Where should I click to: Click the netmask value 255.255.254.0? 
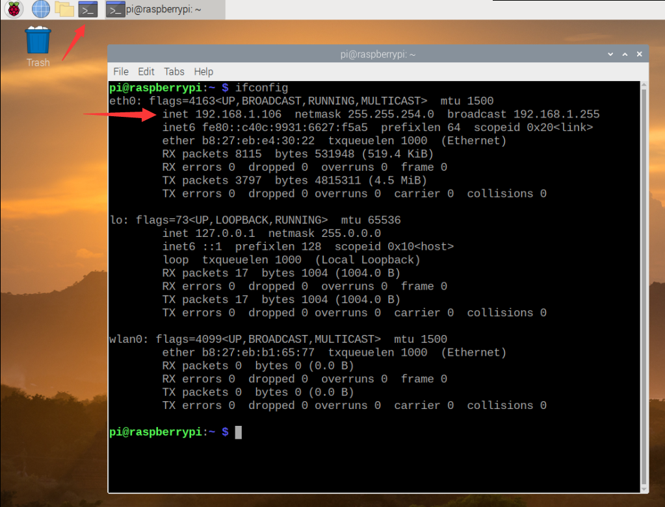[x=391, y=114]
